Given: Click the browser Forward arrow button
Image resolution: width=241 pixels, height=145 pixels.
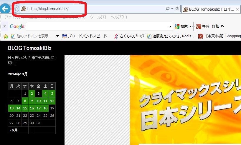Looking at the screenshot, I should pos(16,9).
